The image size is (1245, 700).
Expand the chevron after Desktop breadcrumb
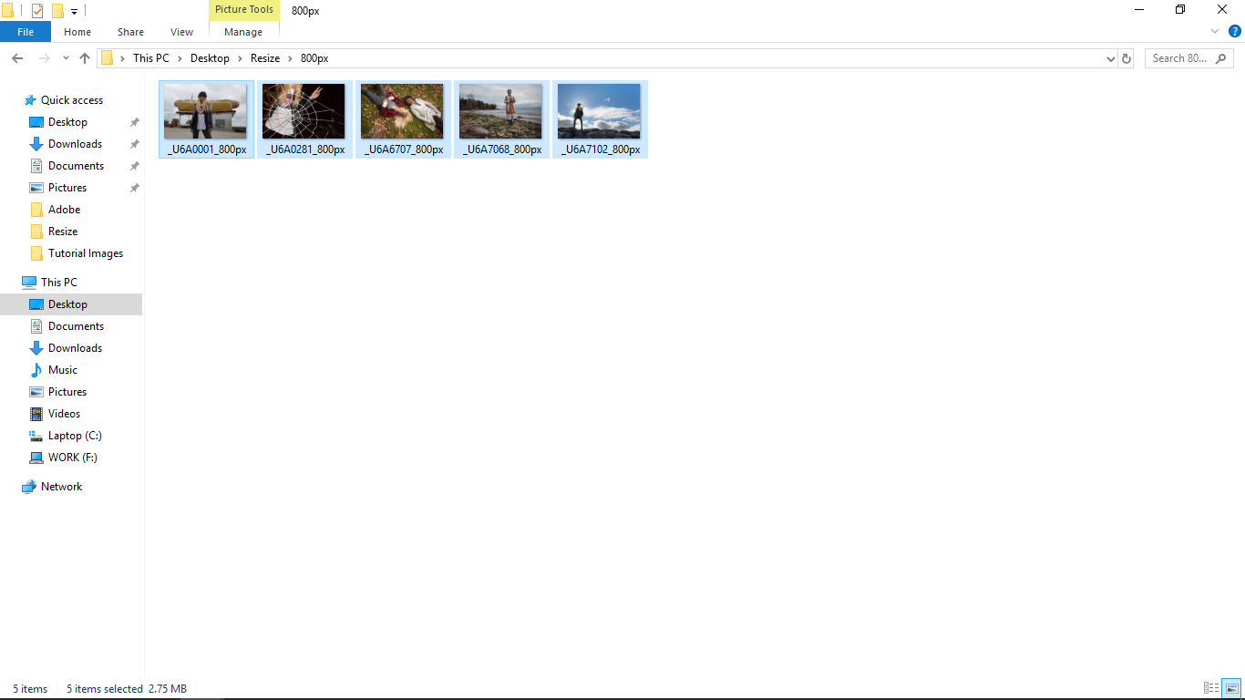click(240, 58)
